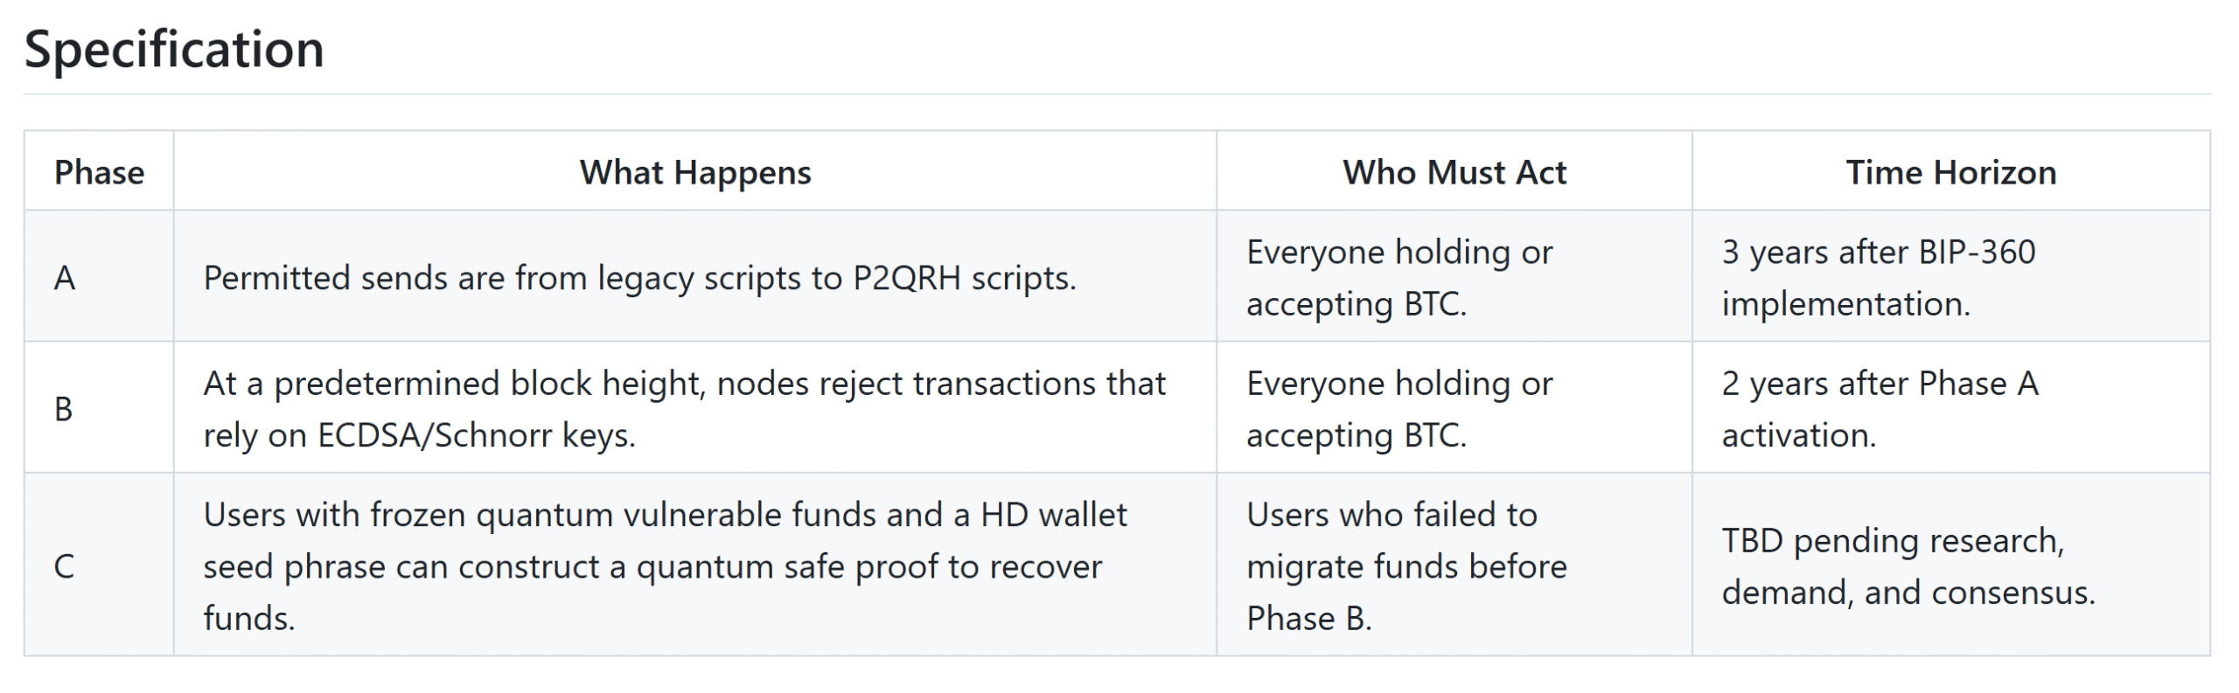Click the Specification heading
This screenshot has width=2239, height=693.
click(x=174, y=49)
